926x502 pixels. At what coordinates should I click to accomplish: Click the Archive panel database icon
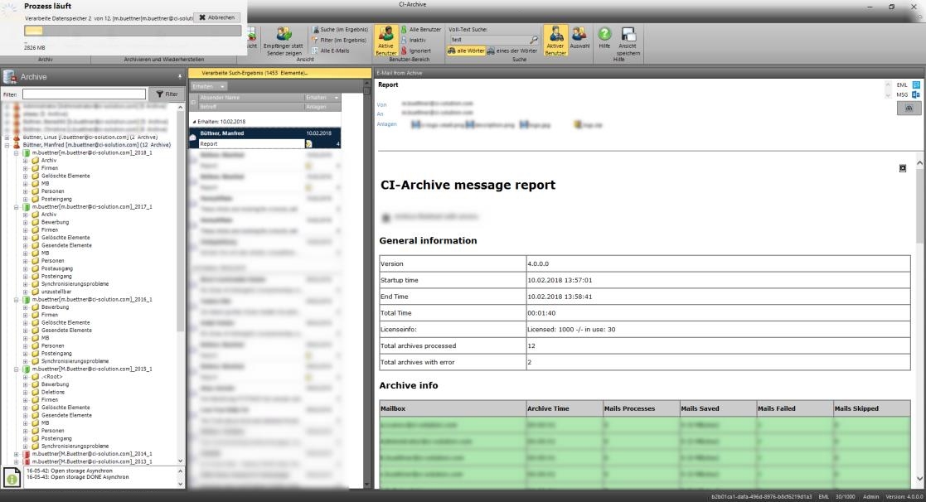pos(9,77)
